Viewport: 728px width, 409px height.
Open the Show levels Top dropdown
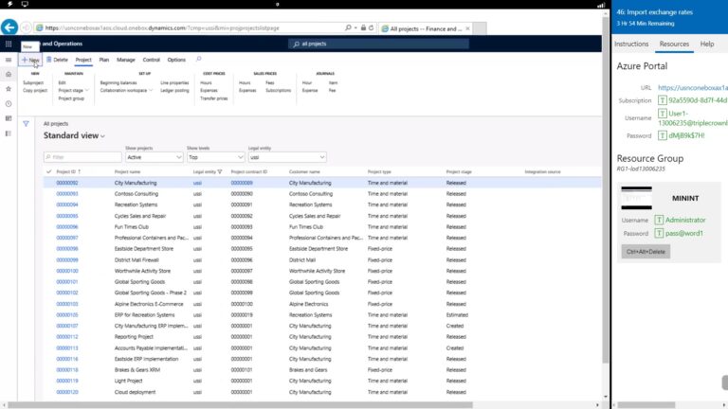tap(215, 157)
